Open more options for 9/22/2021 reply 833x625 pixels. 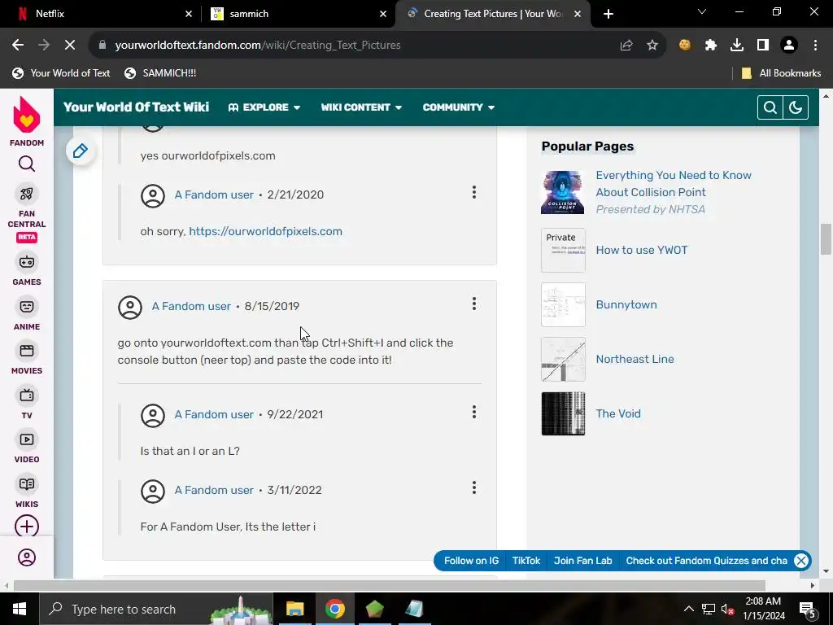tap(474, 412)
